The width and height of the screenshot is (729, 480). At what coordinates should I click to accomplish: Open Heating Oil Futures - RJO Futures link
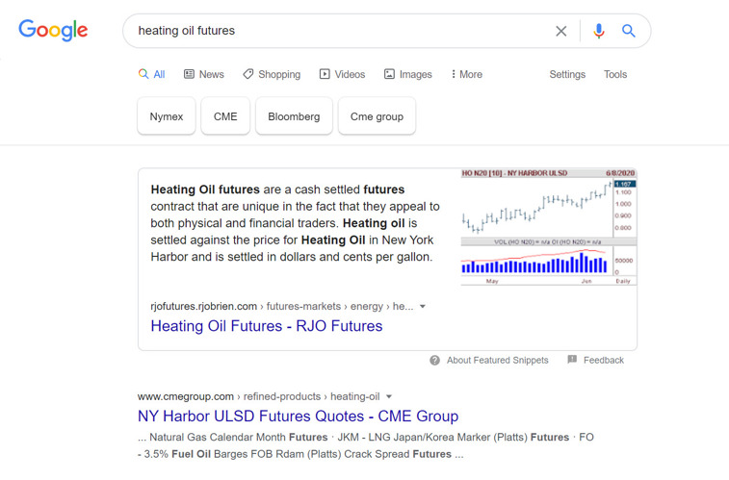point(267,326)
